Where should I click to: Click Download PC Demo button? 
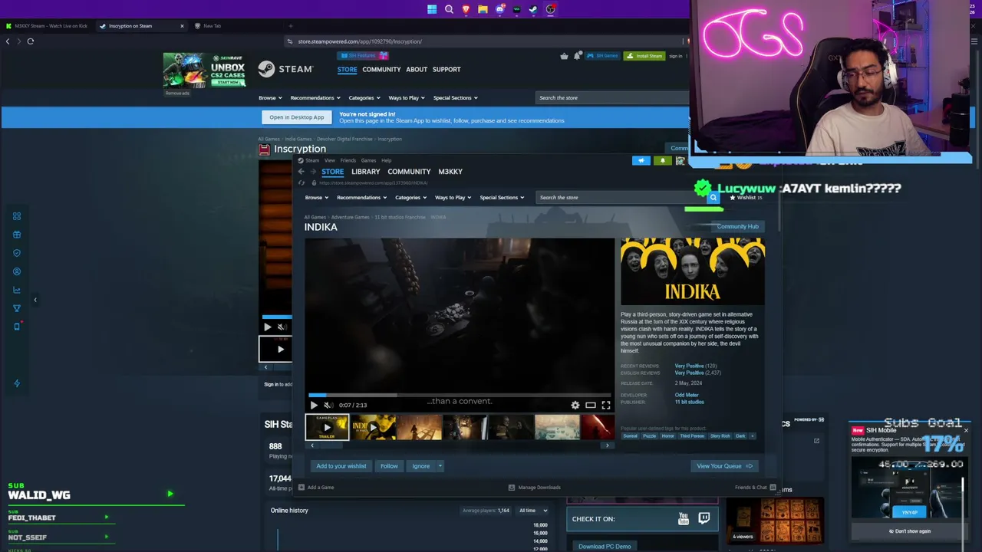click(605, 547)
